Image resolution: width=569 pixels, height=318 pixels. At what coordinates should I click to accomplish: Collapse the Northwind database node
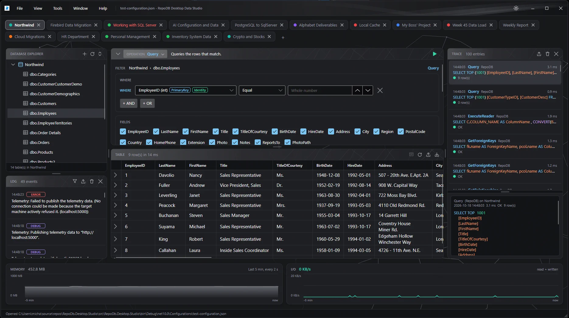13,65
